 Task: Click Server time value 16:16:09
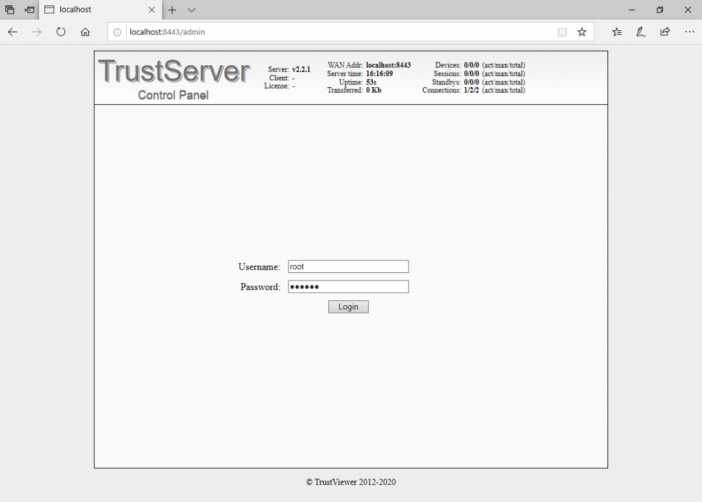[x=379, y=73]
